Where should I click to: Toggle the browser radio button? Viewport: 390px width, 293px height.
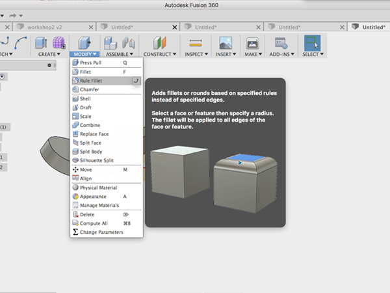pyautogui.click(x=2, y=76)
